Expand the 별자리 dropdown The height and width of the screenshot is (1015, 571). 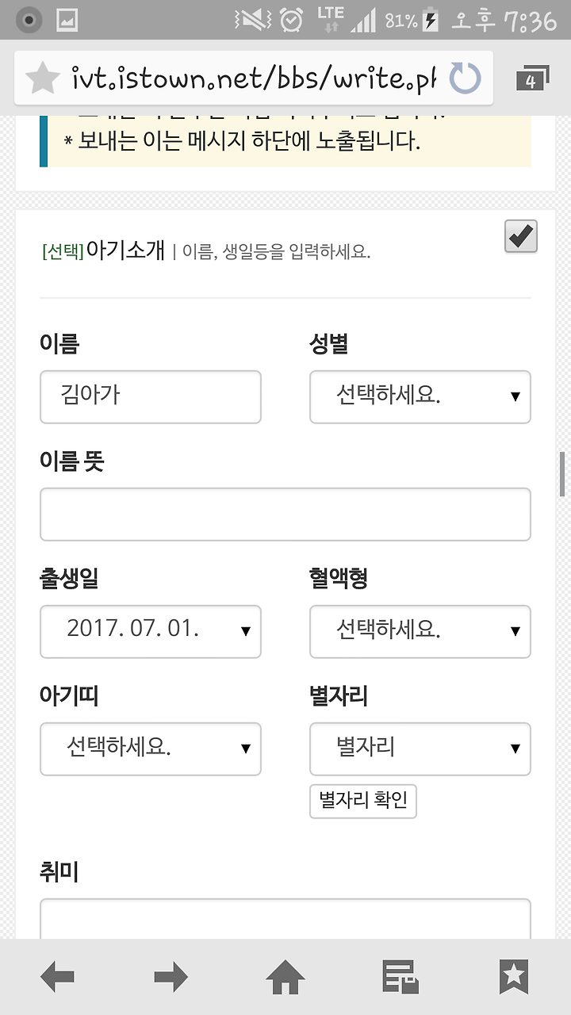point(420,749)
